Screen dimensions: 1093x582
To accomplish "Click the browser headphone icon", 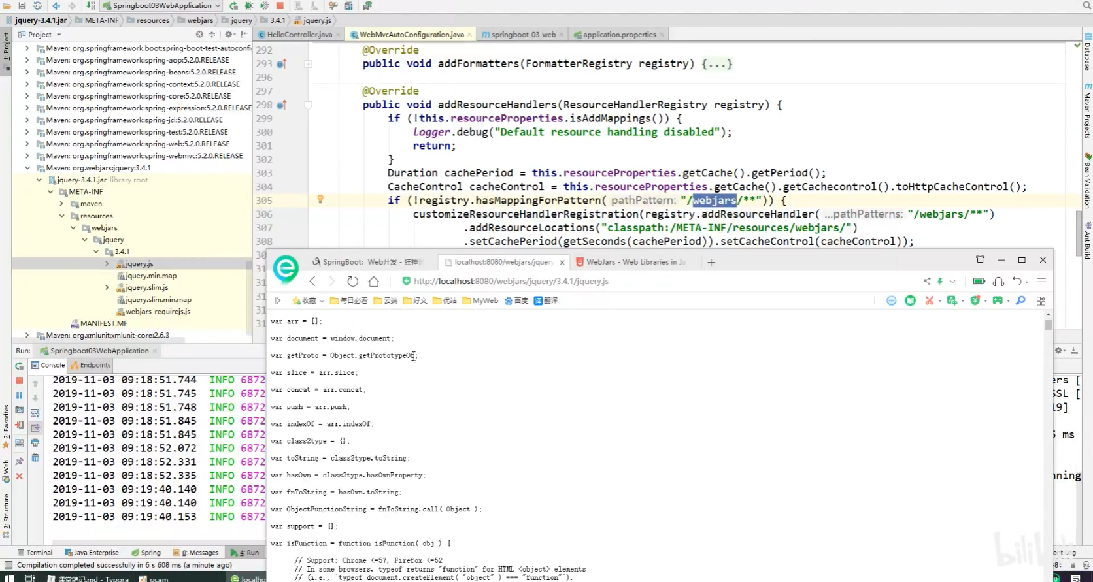I will point(998,281).
